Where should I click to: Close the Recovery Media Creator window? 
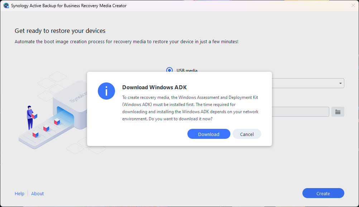pos(353,6)
